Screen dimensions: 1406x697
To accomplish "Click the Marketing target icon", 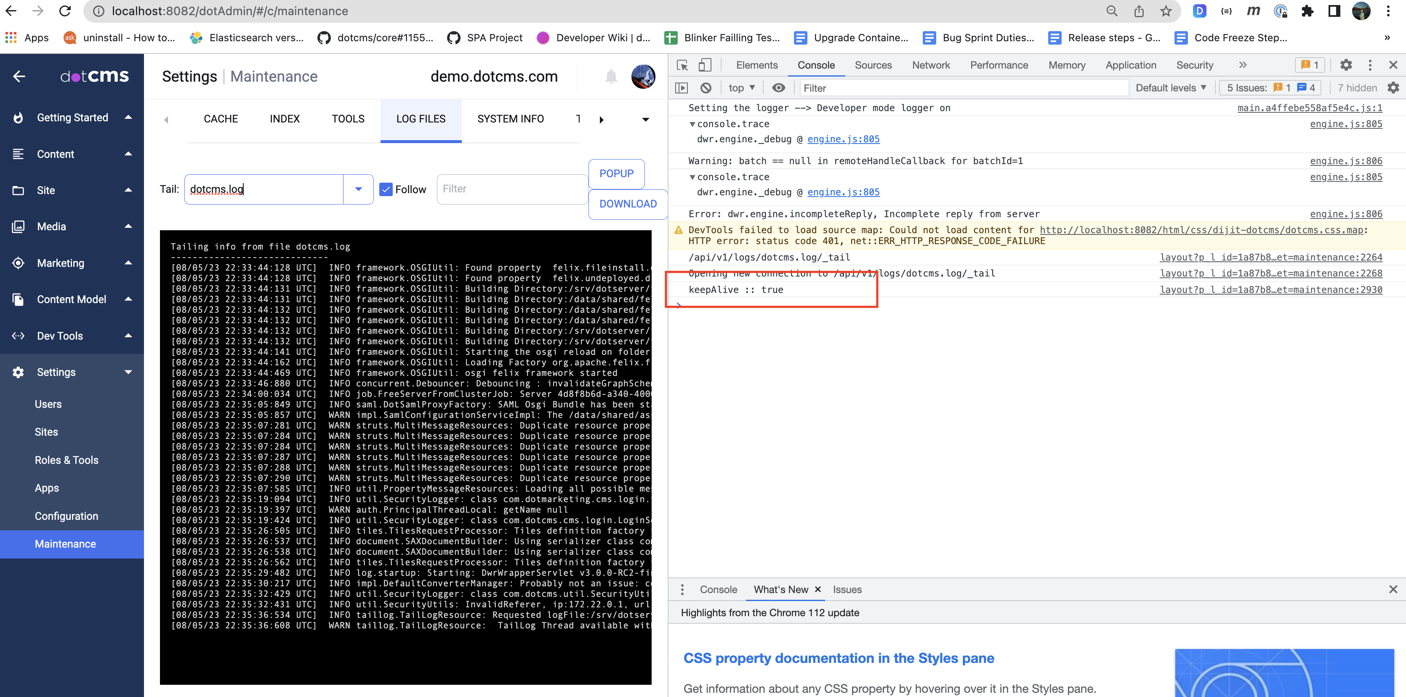I will point(18,263).
